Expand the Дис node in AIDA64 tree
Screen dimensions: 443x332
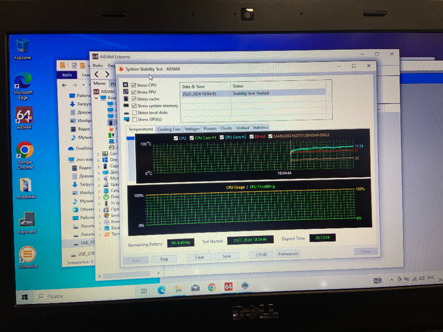[x=99, y=173]
